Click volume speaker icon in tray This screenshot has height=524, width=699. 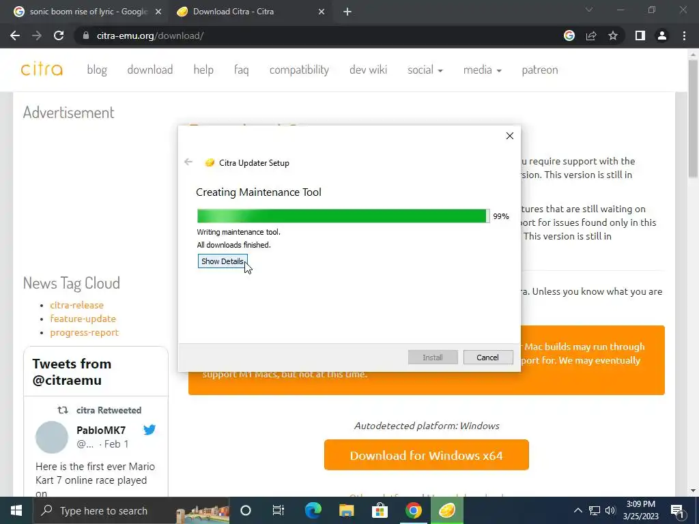[610, 510]
